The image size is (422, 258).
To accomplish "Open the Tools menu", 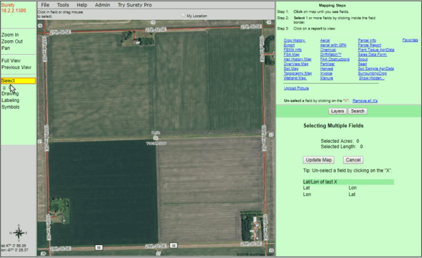I will (63, 5).
